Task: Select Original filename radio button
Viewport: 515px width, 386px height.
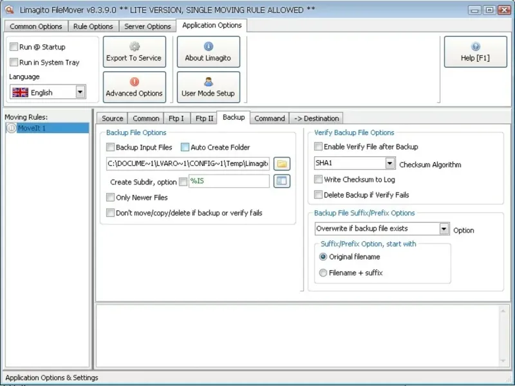Action: point(323,257)
